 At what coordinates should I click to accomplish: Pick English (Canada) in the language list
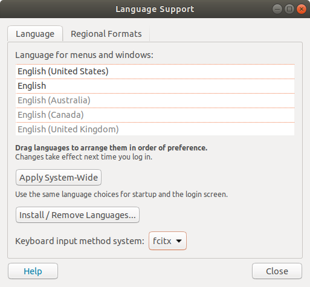point(155,115)
